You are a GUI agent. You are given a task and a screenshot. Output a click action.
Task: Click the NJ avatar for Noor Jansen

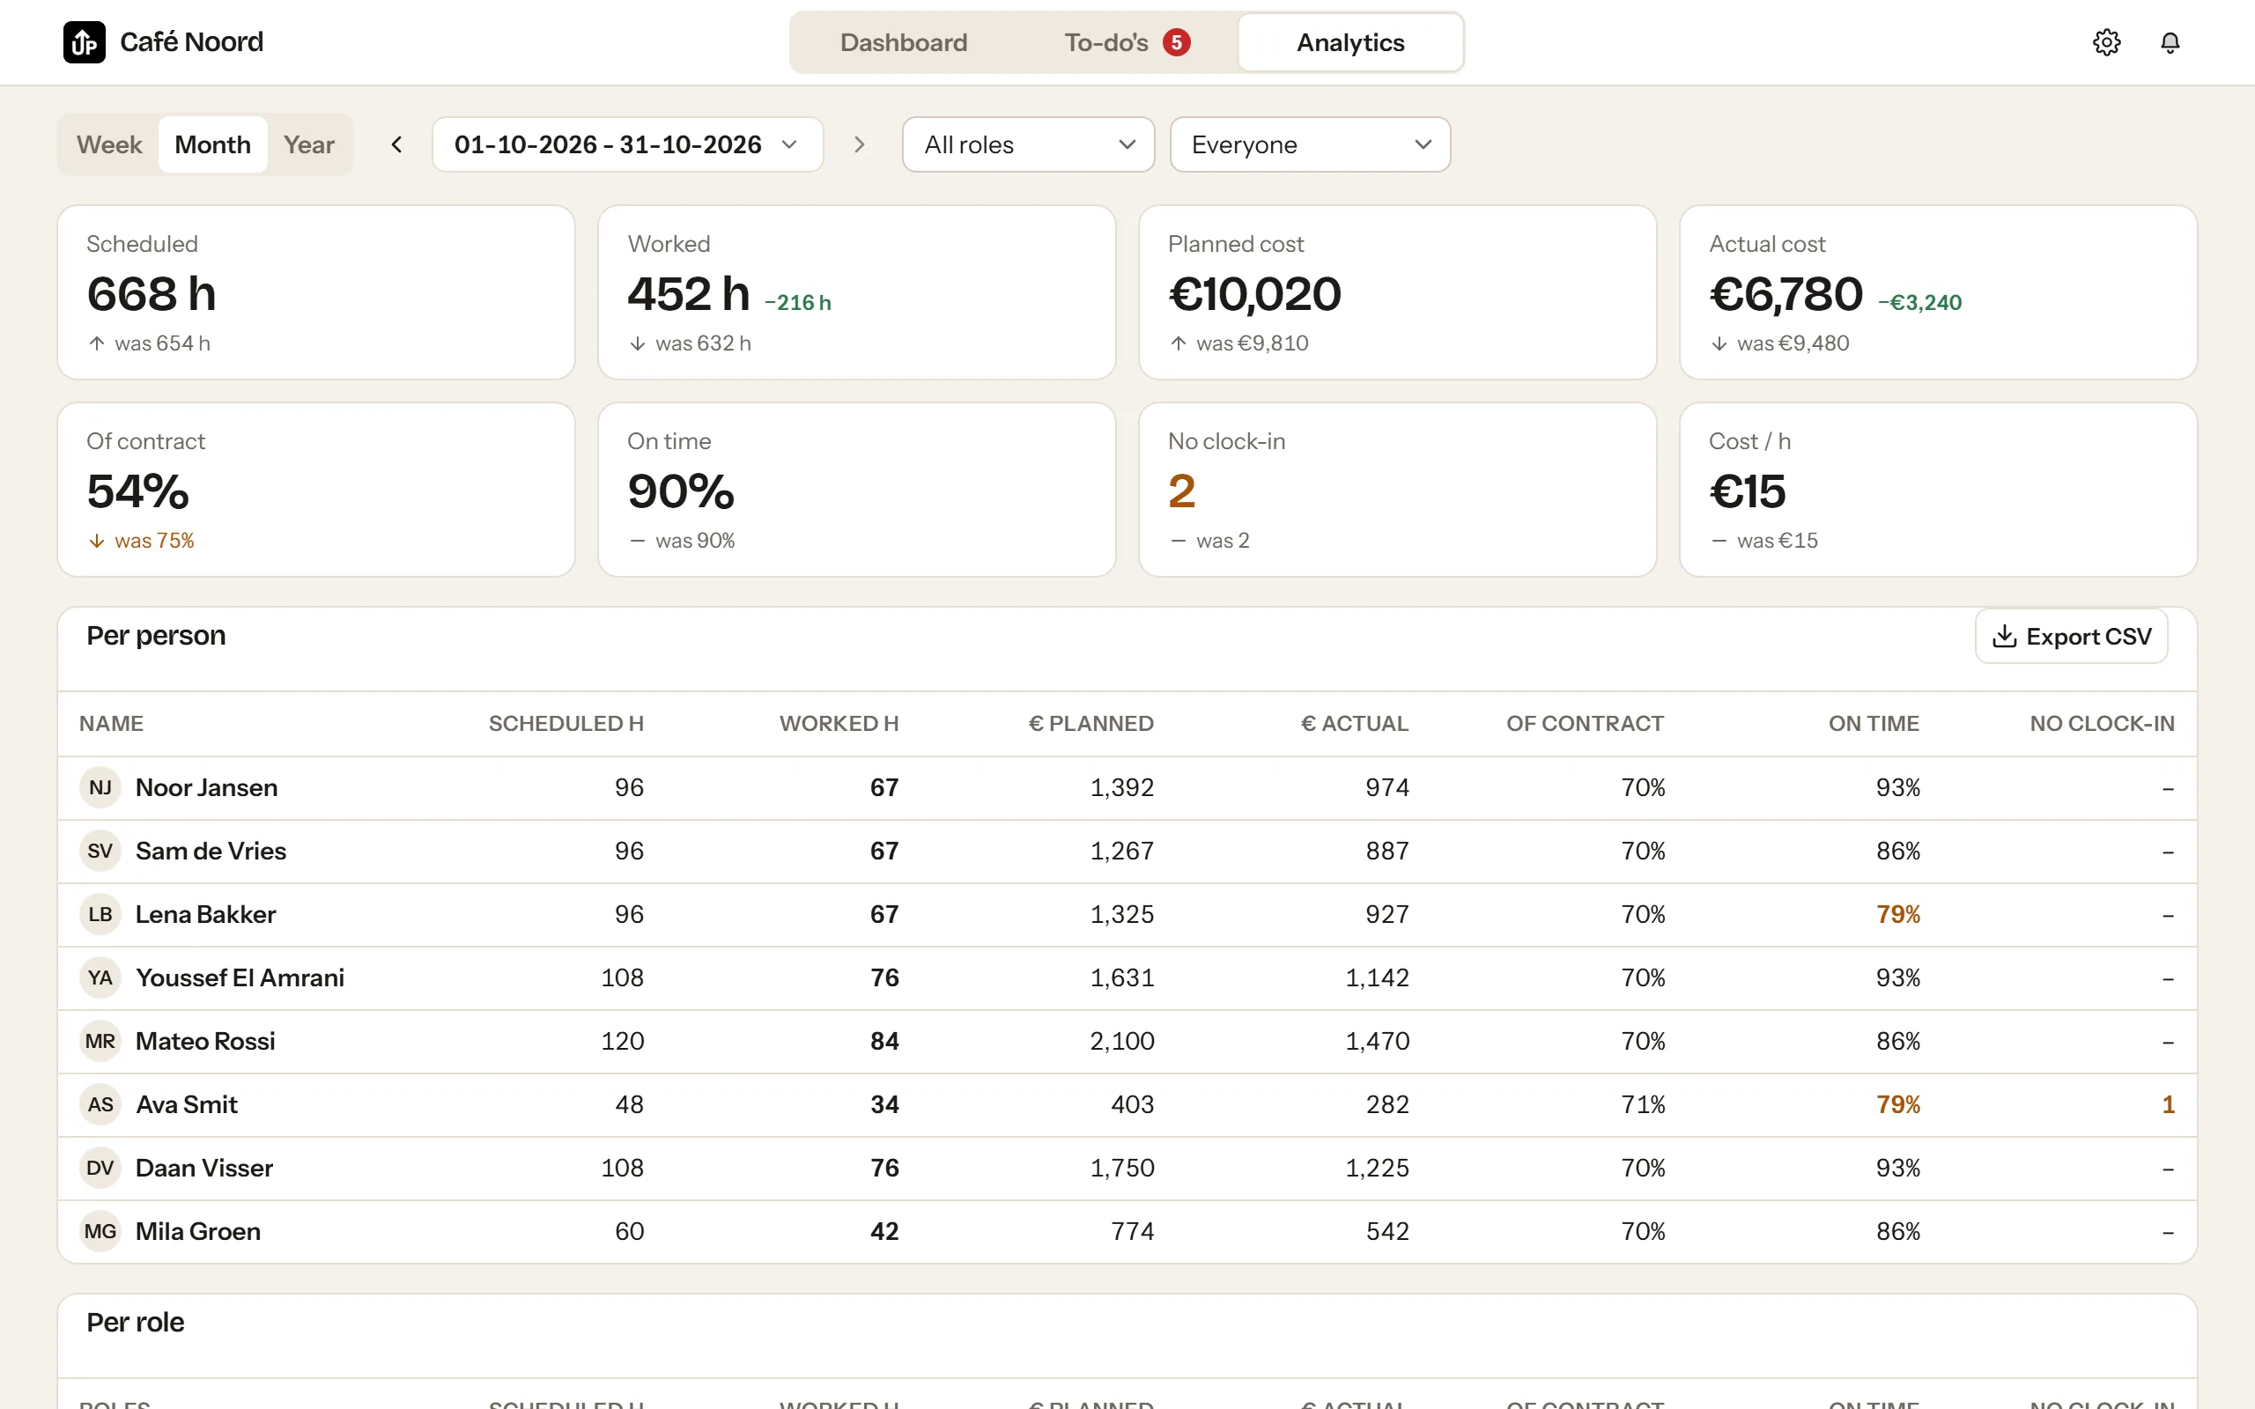click(x=100, y=787)
